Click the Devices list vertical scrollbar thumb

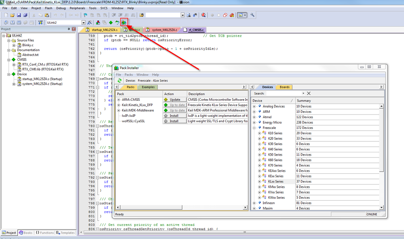tap(381, 140)
